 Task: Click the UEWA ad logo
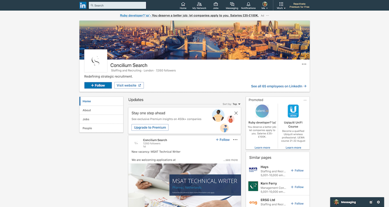tap(293, 111)
